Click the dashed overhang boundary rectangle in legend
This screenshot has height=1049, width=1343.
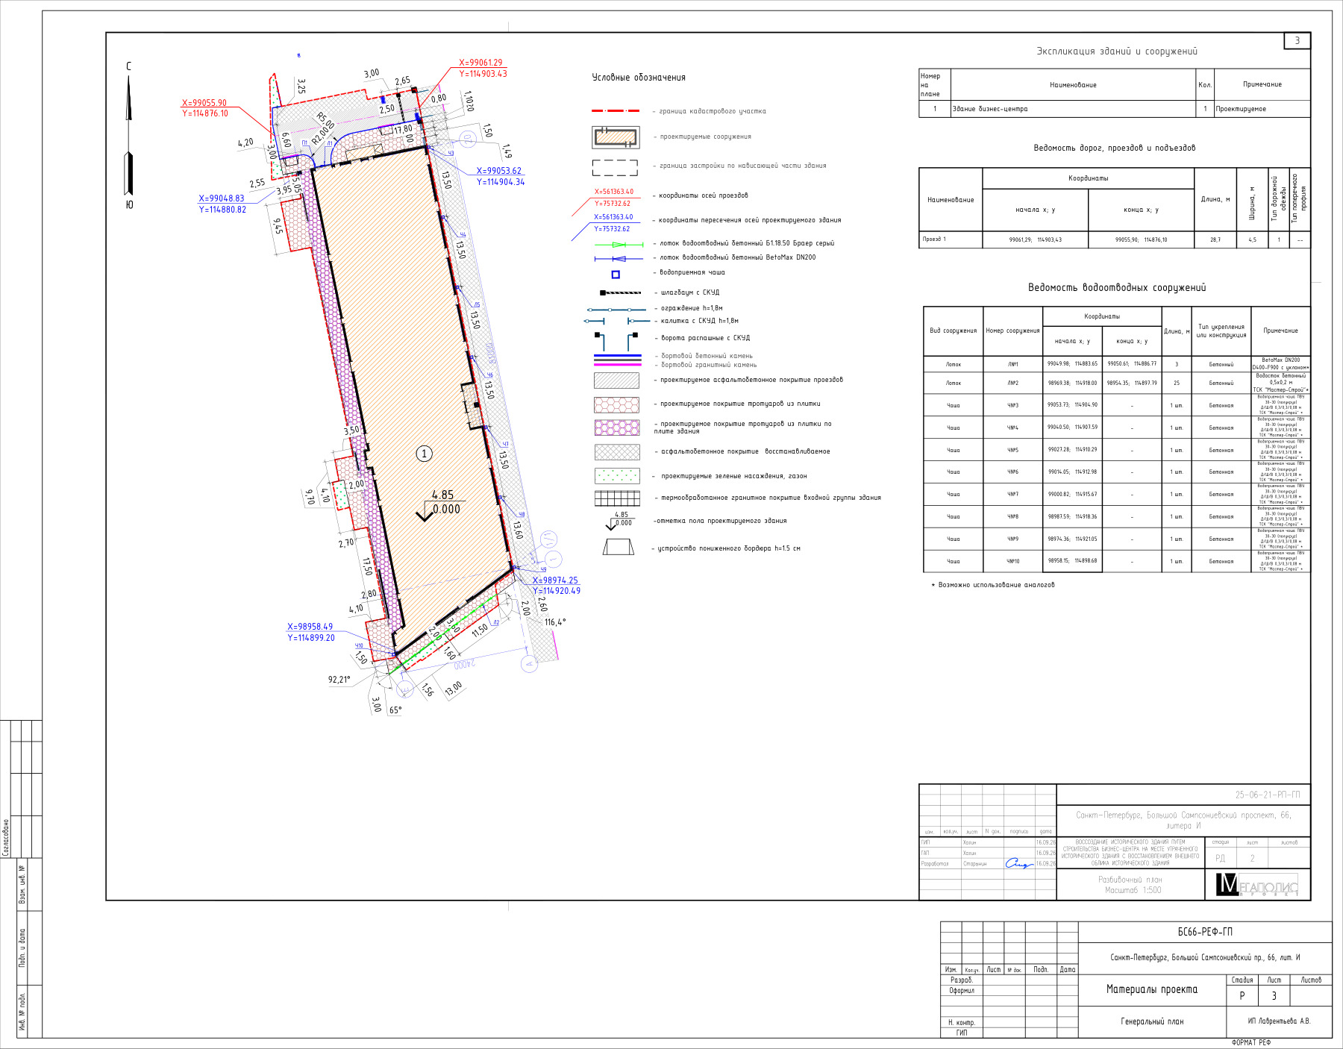coord(616,167)
